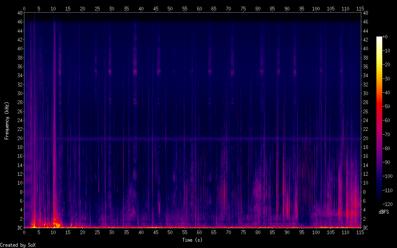Click the -60 value on color scale
Screen dimensions: 397x248
click(x=387, y=121)
